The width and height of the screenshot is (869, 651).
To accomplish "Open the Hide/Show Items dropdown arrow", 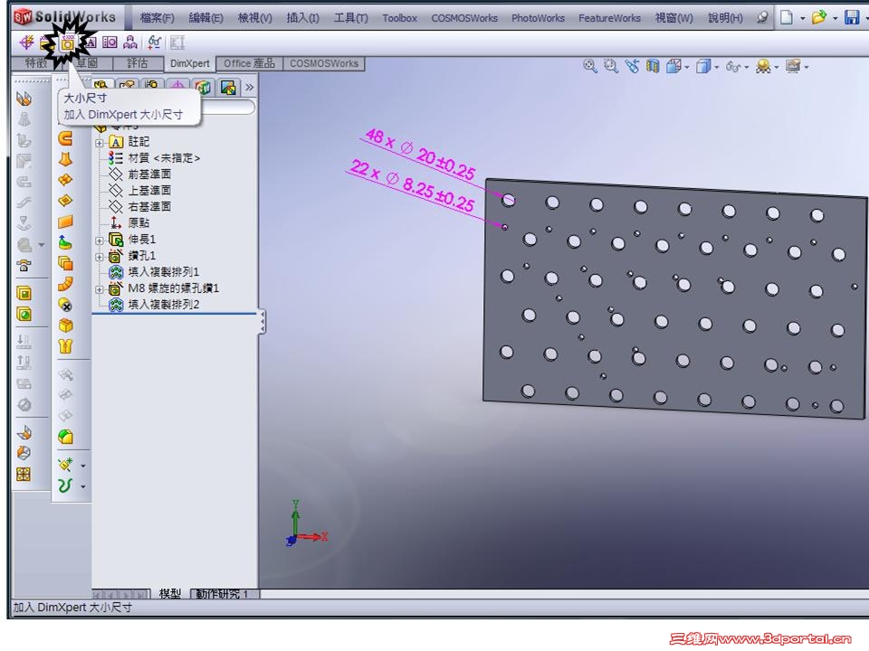I will coord(747,68).
